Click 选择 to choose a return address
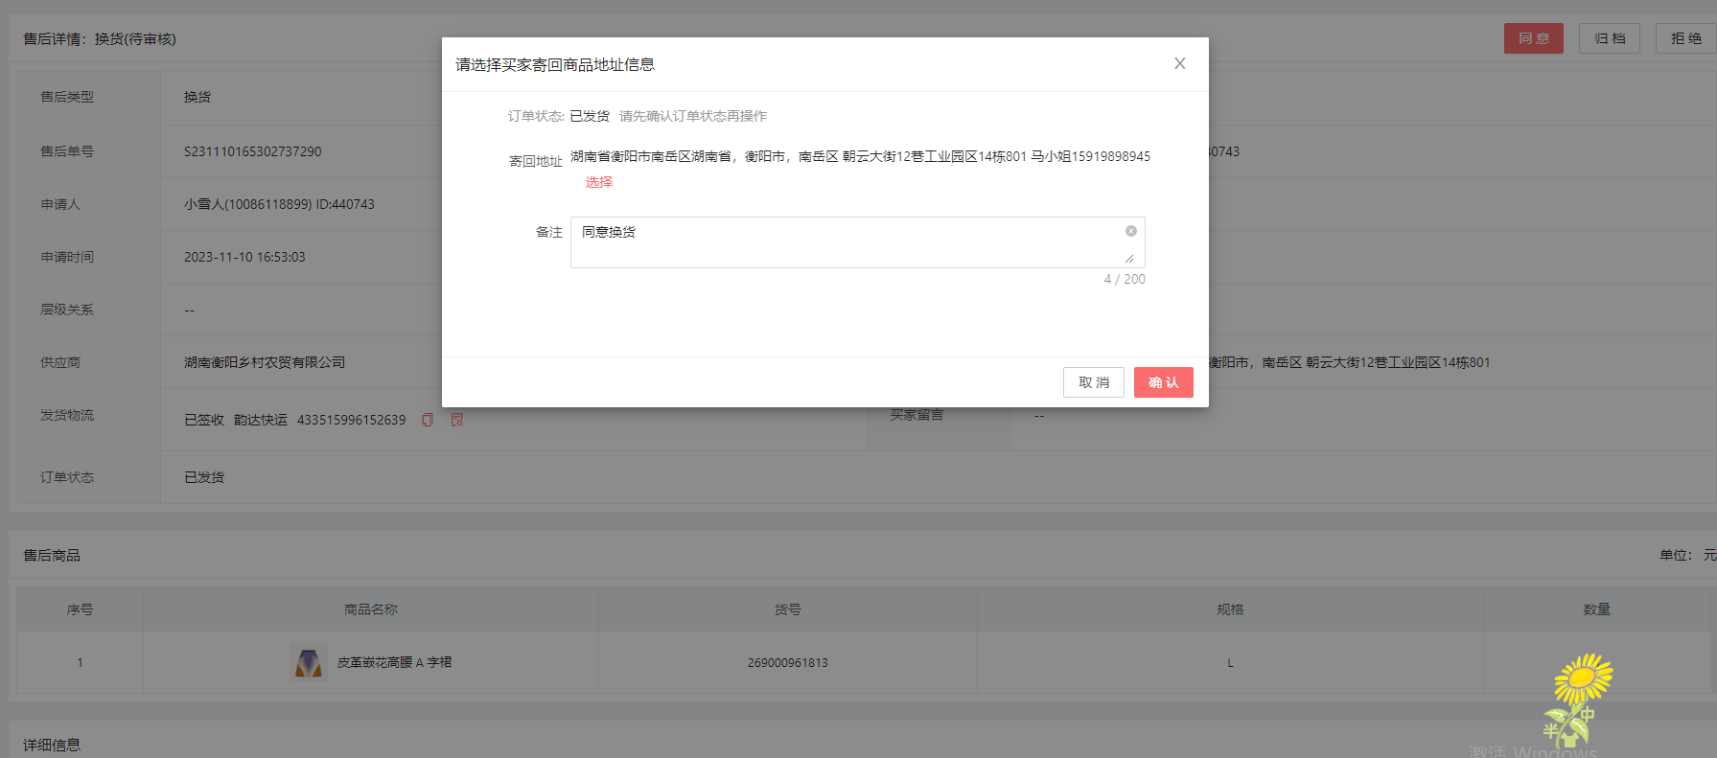1717x758 pixels. tap(598, 182)
